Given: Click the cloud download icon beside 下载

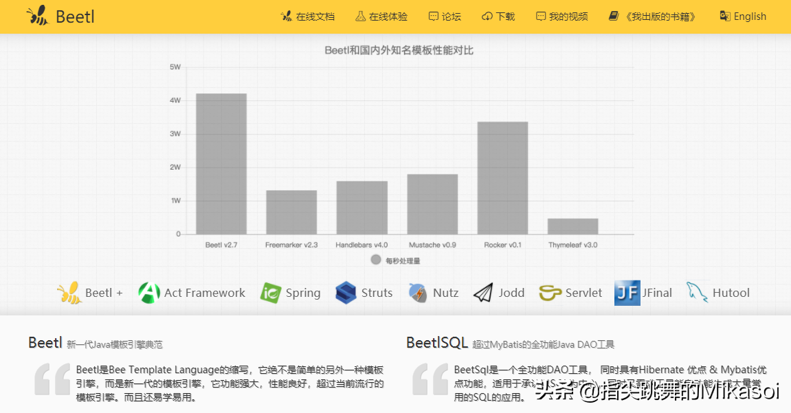Looking at the screenshot, I should pos(487,16).
